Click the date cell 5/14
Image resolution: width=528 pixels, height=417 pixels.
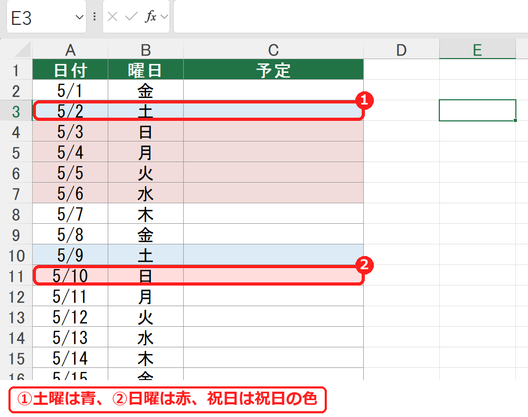[x=70, y=358]
